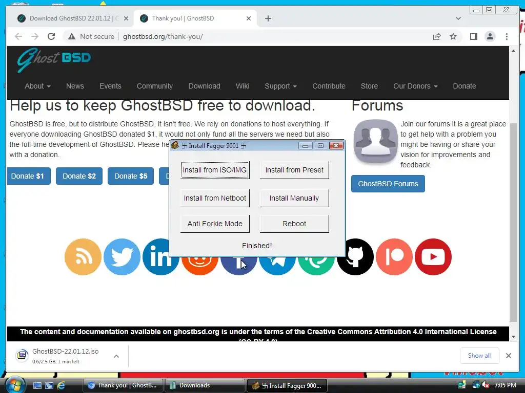This screenshot has width=525, height=393.
Task: Expand the GhostBSD iso download options arrow
Action: (x=116, y=356)
